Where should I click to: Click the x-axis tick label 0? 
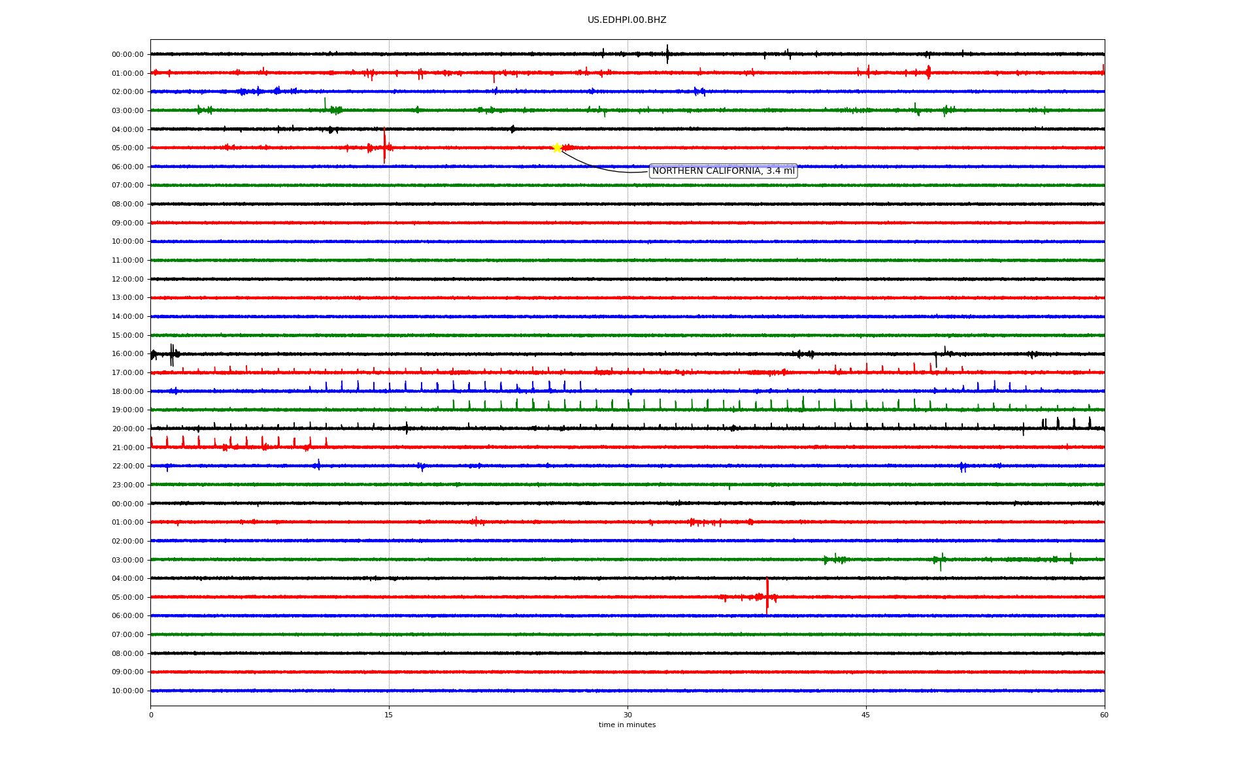tap(151, 715)
